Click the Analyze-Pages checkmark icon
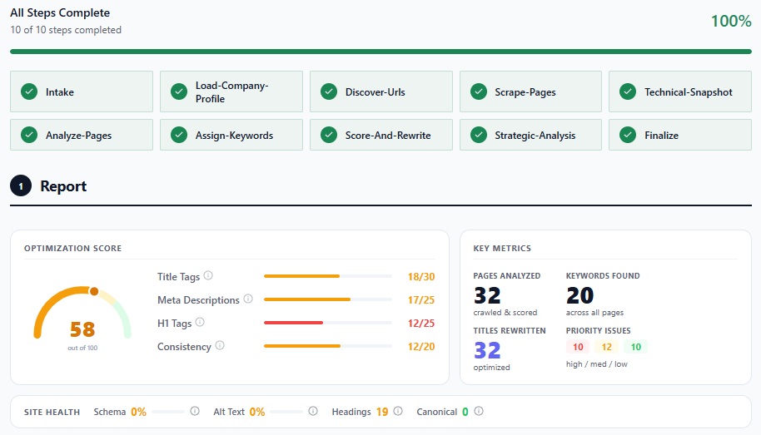761x435 pixels. point(29,135)
